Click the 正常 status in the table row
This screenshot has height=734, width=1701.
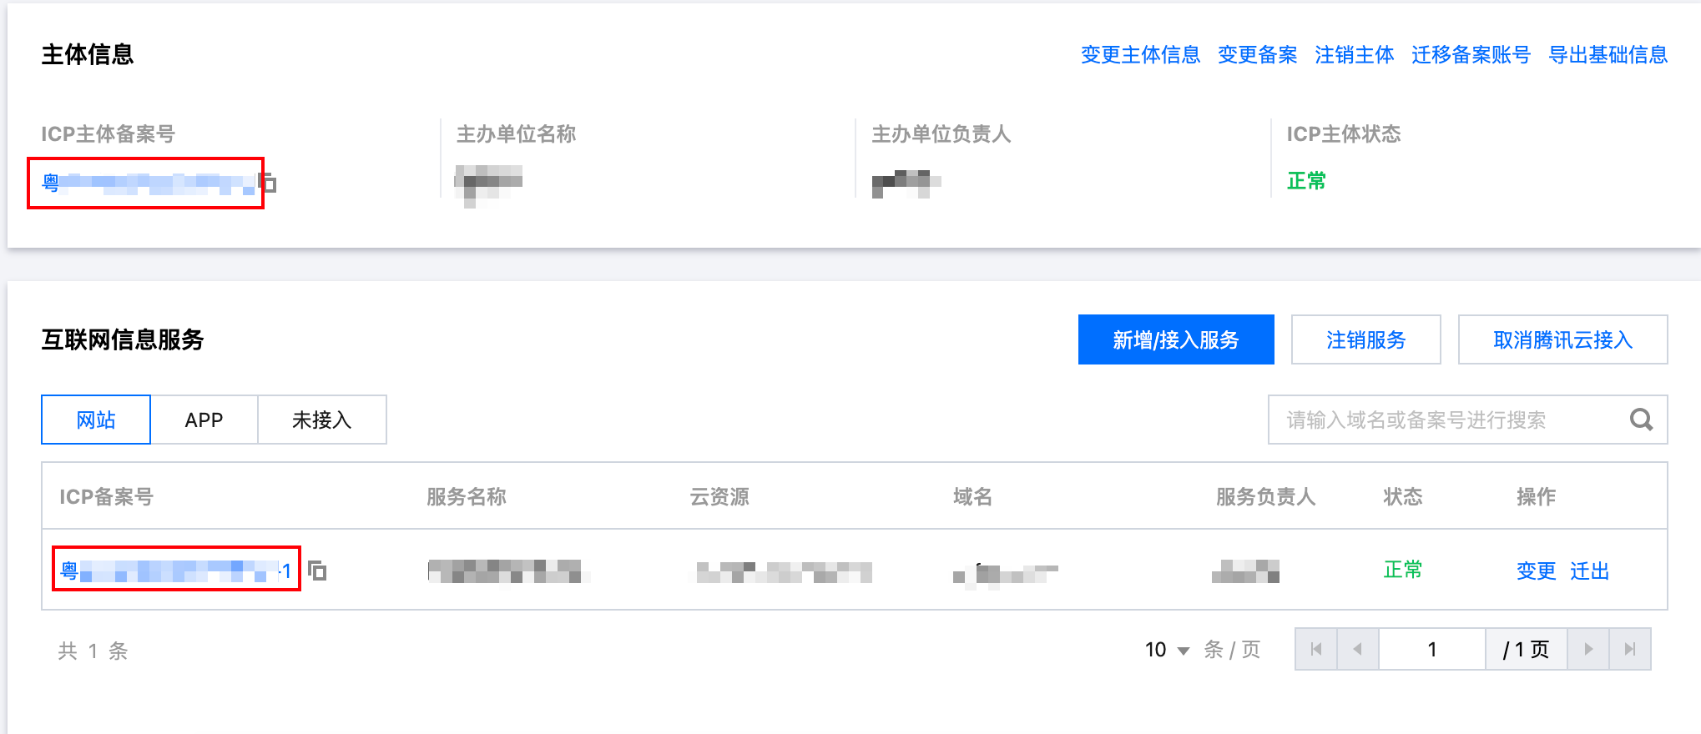tap(1403, 570)
